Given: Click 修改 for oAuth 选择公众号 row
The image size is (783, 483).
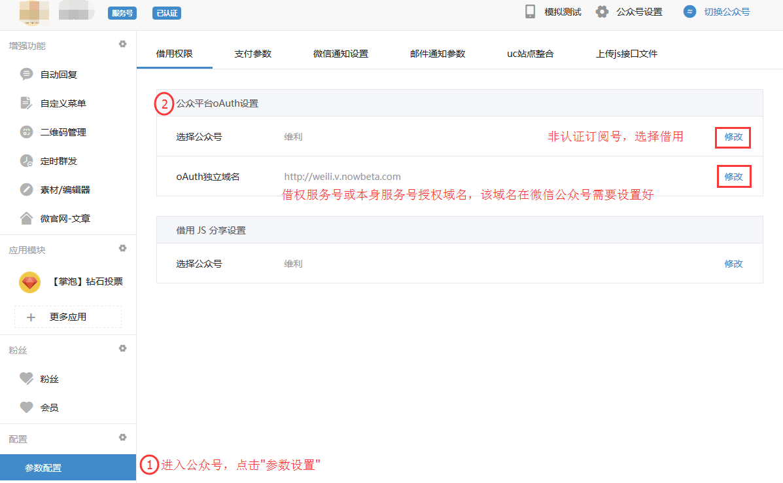Looking at the screenshot, I should pyautogui.click(x=733, y=137).
